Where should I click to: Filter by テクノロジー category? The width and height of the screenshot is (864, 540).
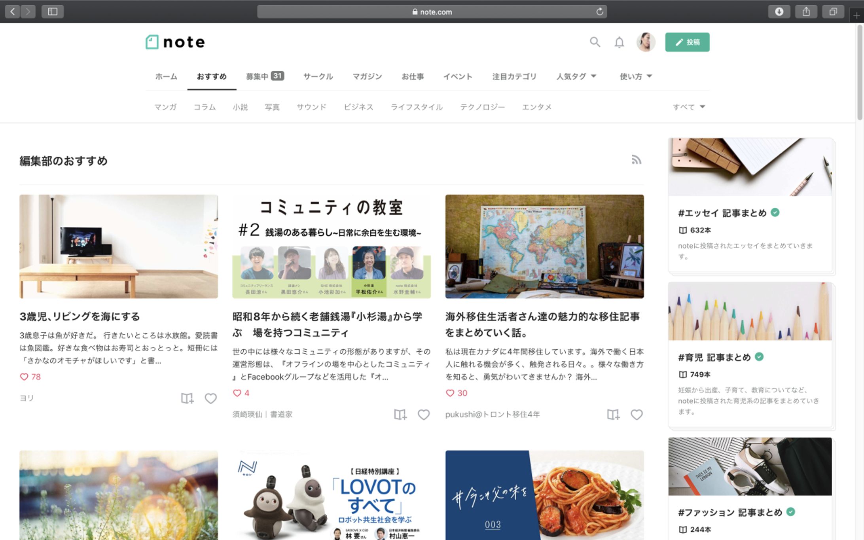coord(482,107)
